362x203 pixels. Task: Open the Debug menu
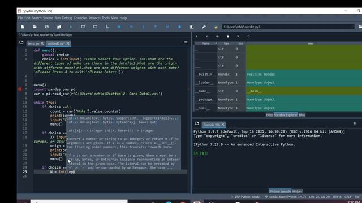click(67, 18)
